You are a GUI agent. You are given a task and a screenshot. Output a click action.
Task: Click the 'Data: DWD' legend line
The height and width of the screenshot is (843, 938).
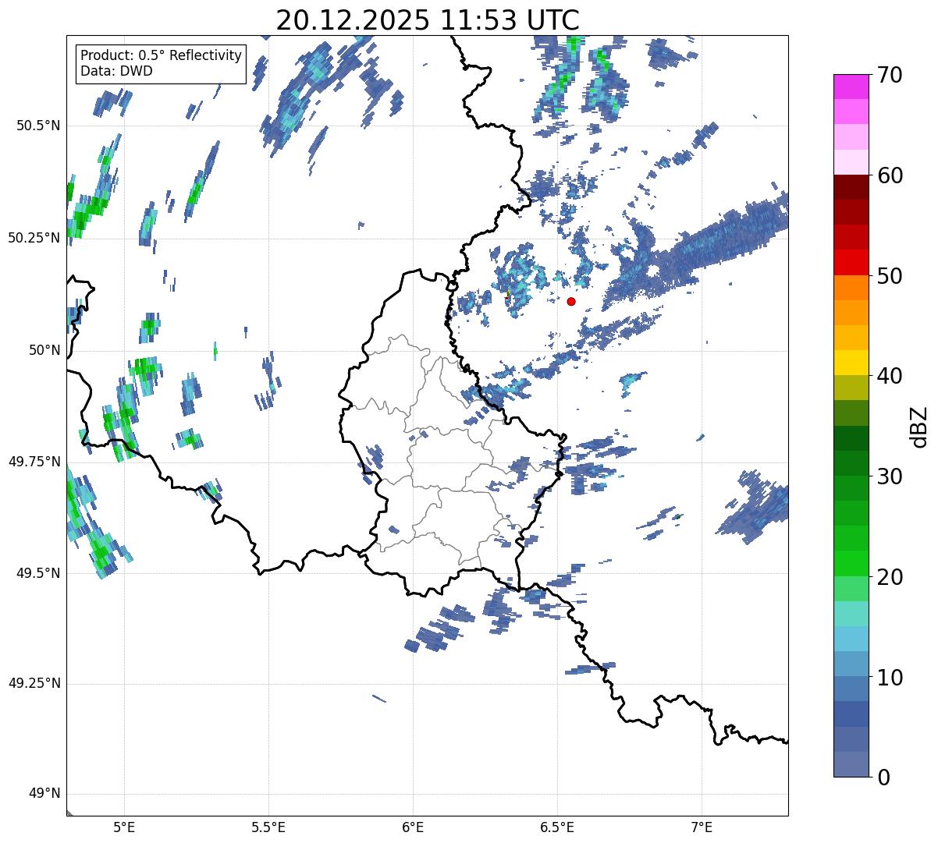point(117,71)
